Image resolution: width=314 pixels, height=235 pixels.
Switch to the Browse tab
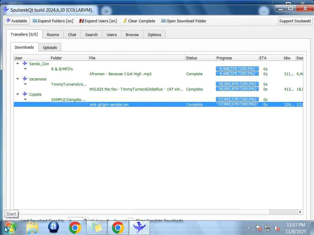(x=132, y=35)
